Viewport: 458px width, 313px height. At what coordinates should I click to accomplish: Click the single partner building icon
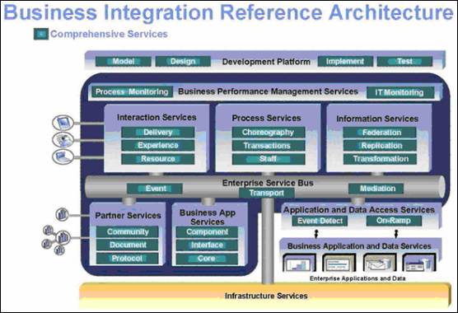pos(63,215)
